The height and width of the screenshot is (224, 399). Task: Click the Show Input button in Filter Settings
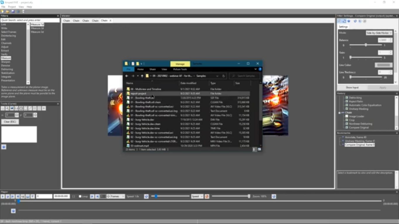point(352,87)
